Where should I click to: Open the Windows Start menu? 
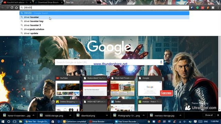pos(3,122)
